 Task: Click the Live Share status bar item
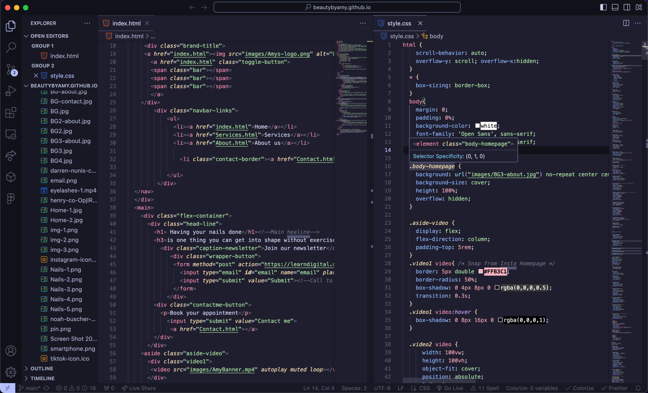tap(139, 388)
